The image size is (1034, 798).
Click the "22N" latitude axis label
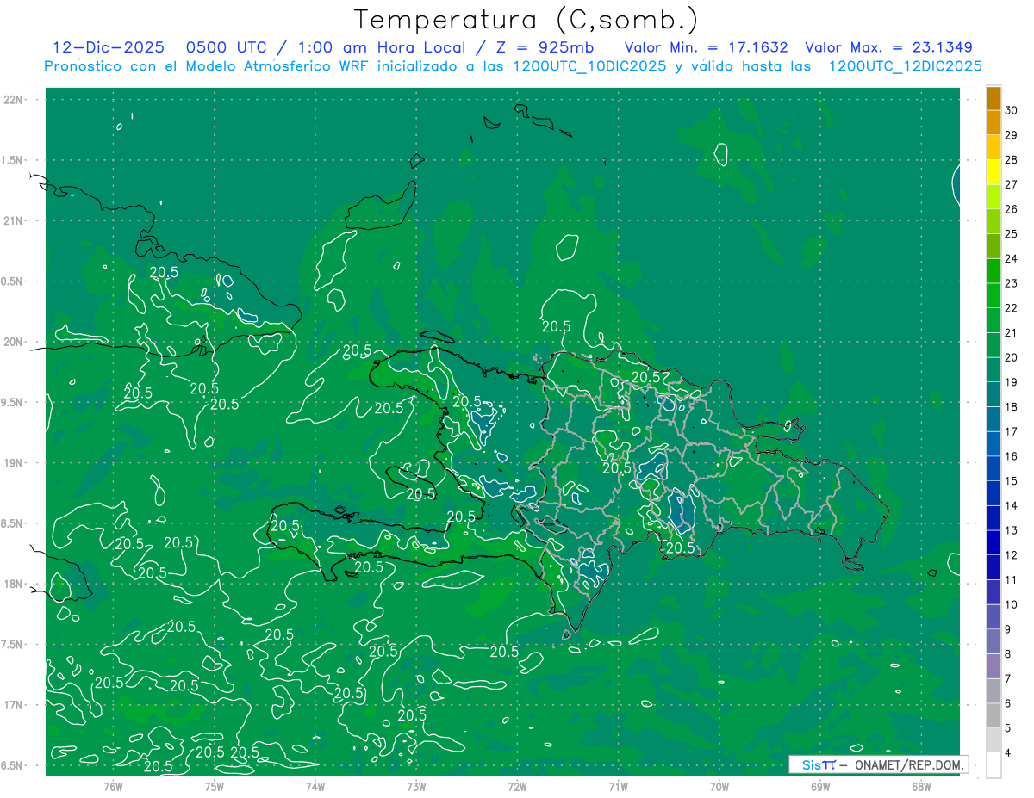tap(15, 100)
